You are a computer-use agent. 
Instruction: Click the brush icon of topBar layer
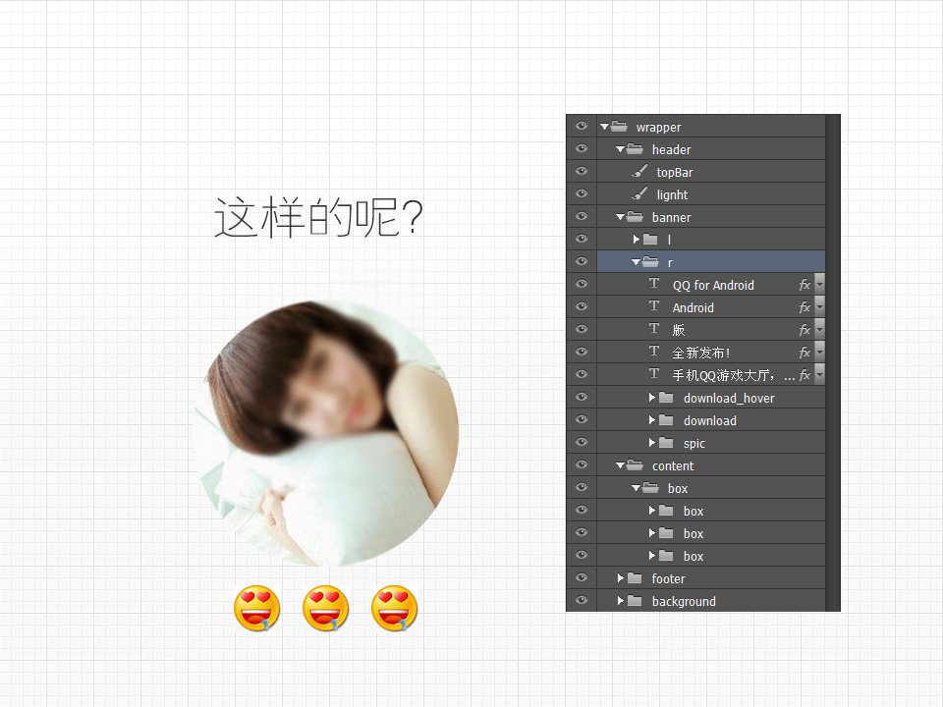coord(639,172)
